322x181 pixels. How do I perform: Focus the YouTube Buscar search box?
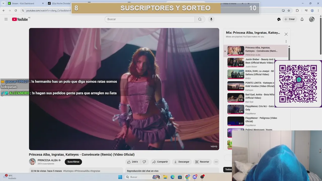click(x=150, y=19)
